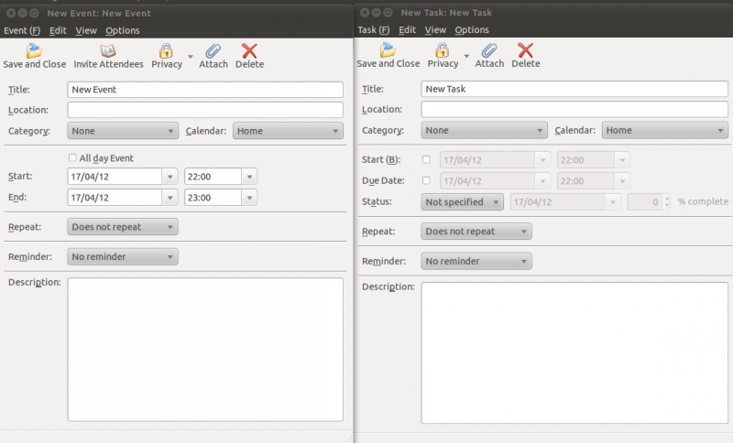Click percent complete spinner arrows

point(667,201)
